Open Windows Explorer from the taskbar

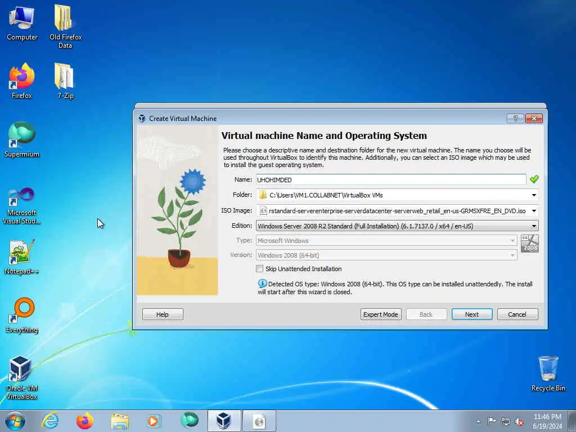pos(120,421)
